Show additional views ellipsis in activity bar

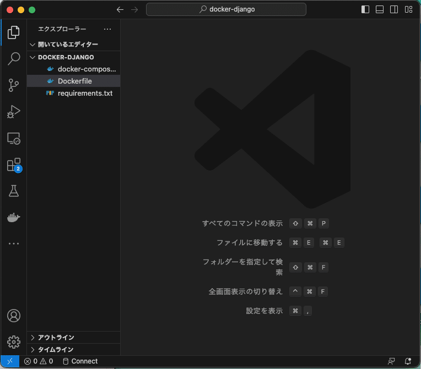point(13,244)
